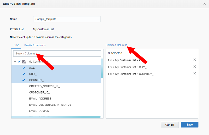Image resolution: width=209 pixels, height=135 pixels.
Task: Select the CUSTOMER_ID_ column
Action: click(39, 92)
